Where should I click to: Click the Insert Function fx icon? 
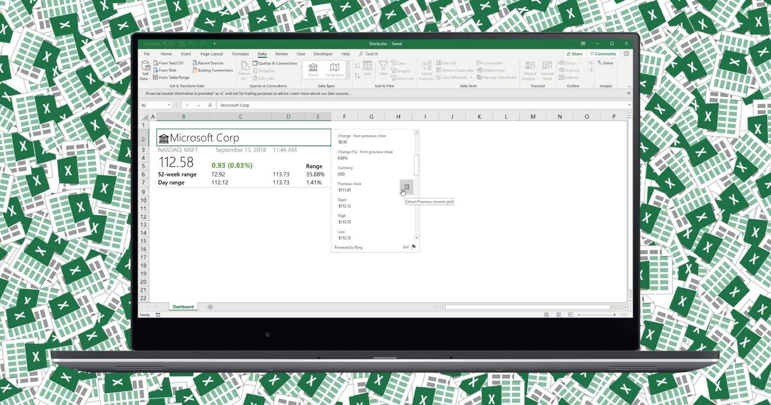pos(210,105)
